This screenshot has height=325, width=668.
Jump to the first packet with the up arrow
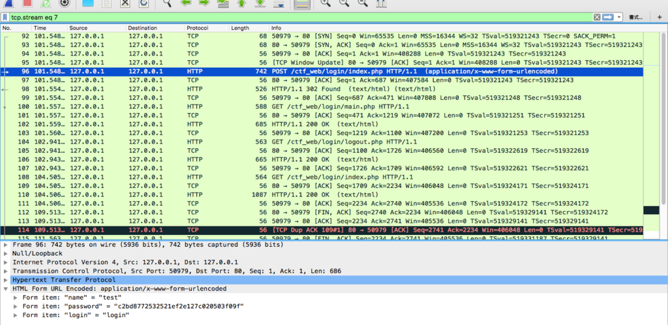coord(241,3)
